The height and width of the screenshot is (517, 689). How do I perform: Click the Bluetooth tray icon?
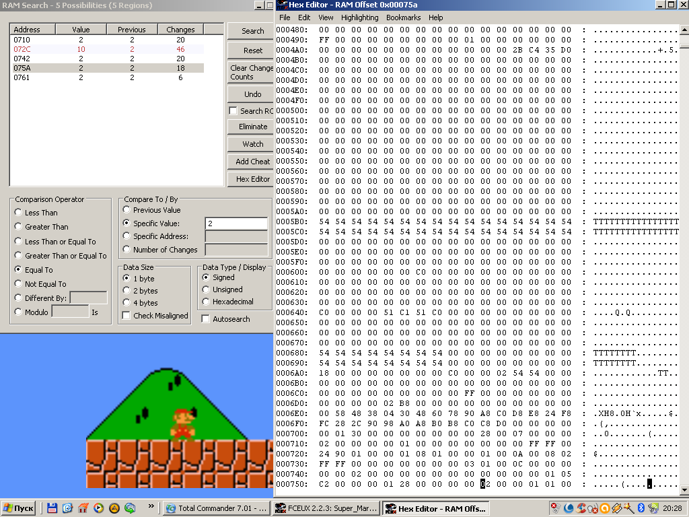641,508
